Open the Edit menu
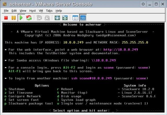The image size is (167, 115). point(14,11)
